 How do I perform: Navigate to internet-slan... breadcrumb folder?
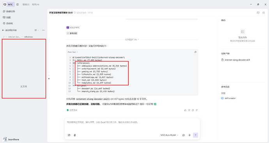14,37
